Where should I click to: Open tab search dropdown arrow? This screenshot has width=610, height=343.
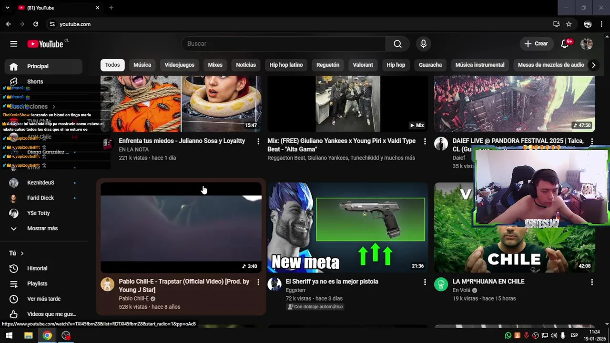tap(7, 8)
